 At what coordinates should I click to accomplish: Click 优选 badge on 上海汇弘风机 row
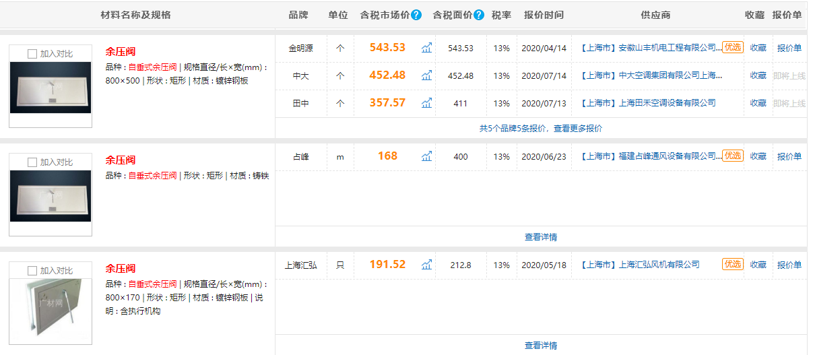(733, 264)
